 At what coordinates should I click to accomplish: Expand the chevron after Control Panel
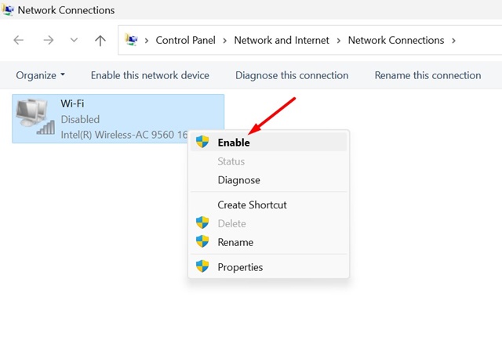click(225, 41)
